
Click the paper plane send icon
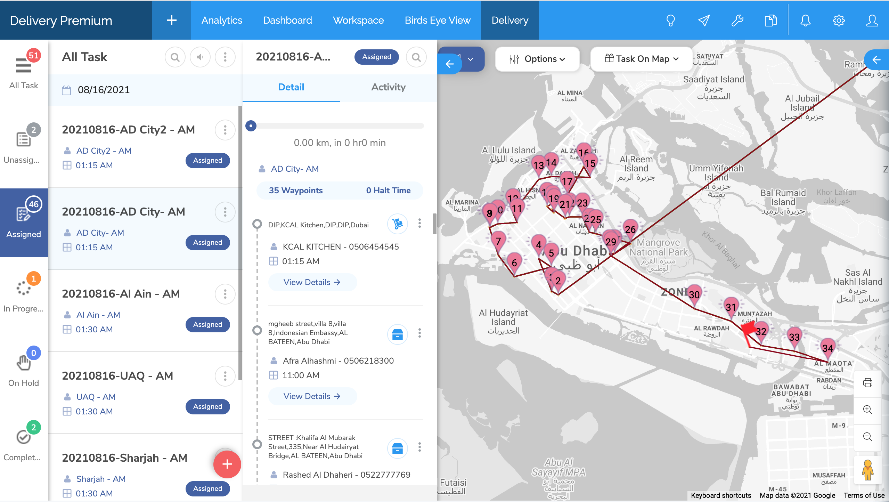click(x=704, y=21)
